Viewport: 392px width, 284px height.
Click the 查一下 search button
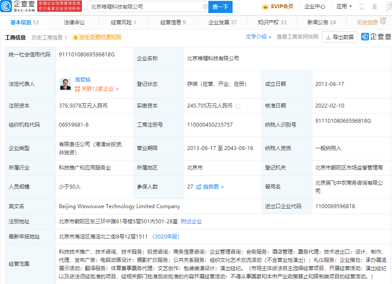pos(220,7)
